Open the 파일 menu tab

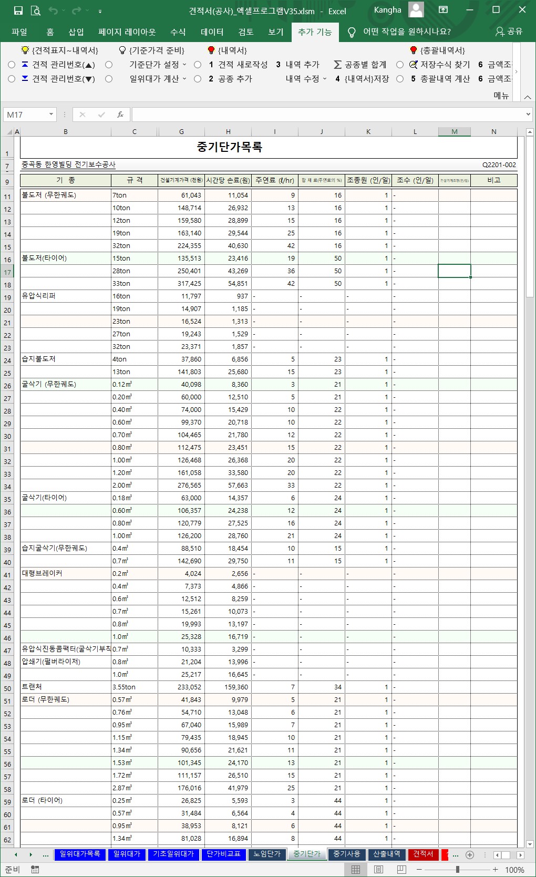coord(19,32)
